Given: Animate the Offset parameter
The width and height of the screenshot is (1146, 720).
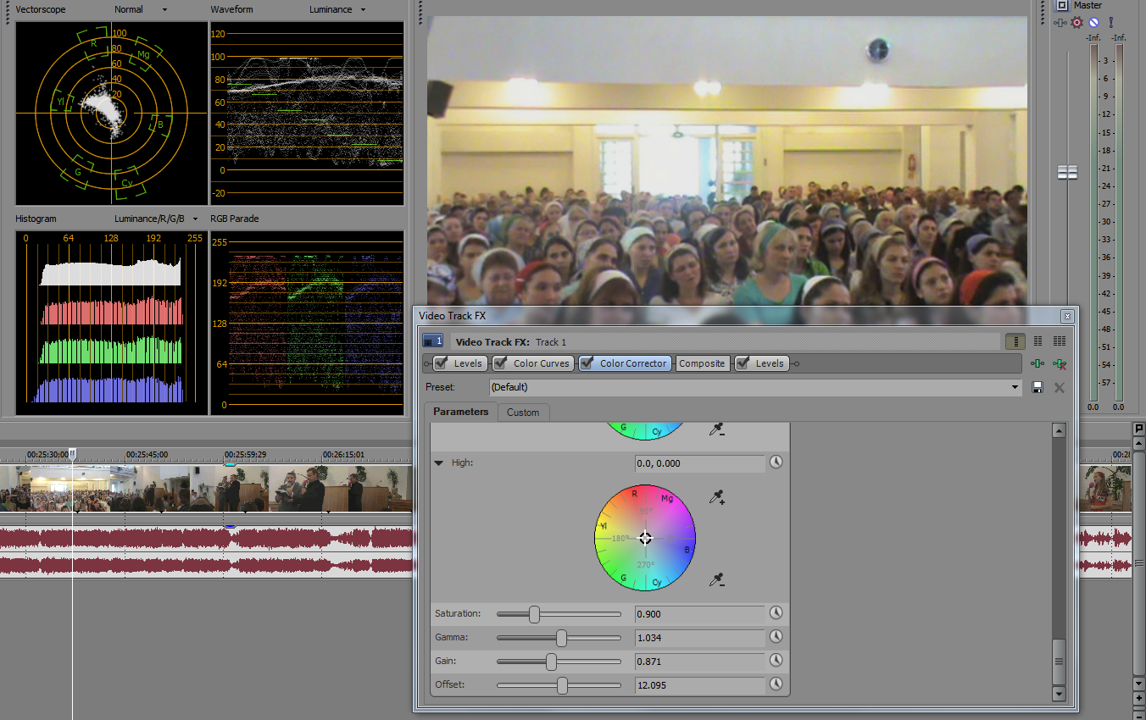Looking at the screenshot, I should click(775, 684).
